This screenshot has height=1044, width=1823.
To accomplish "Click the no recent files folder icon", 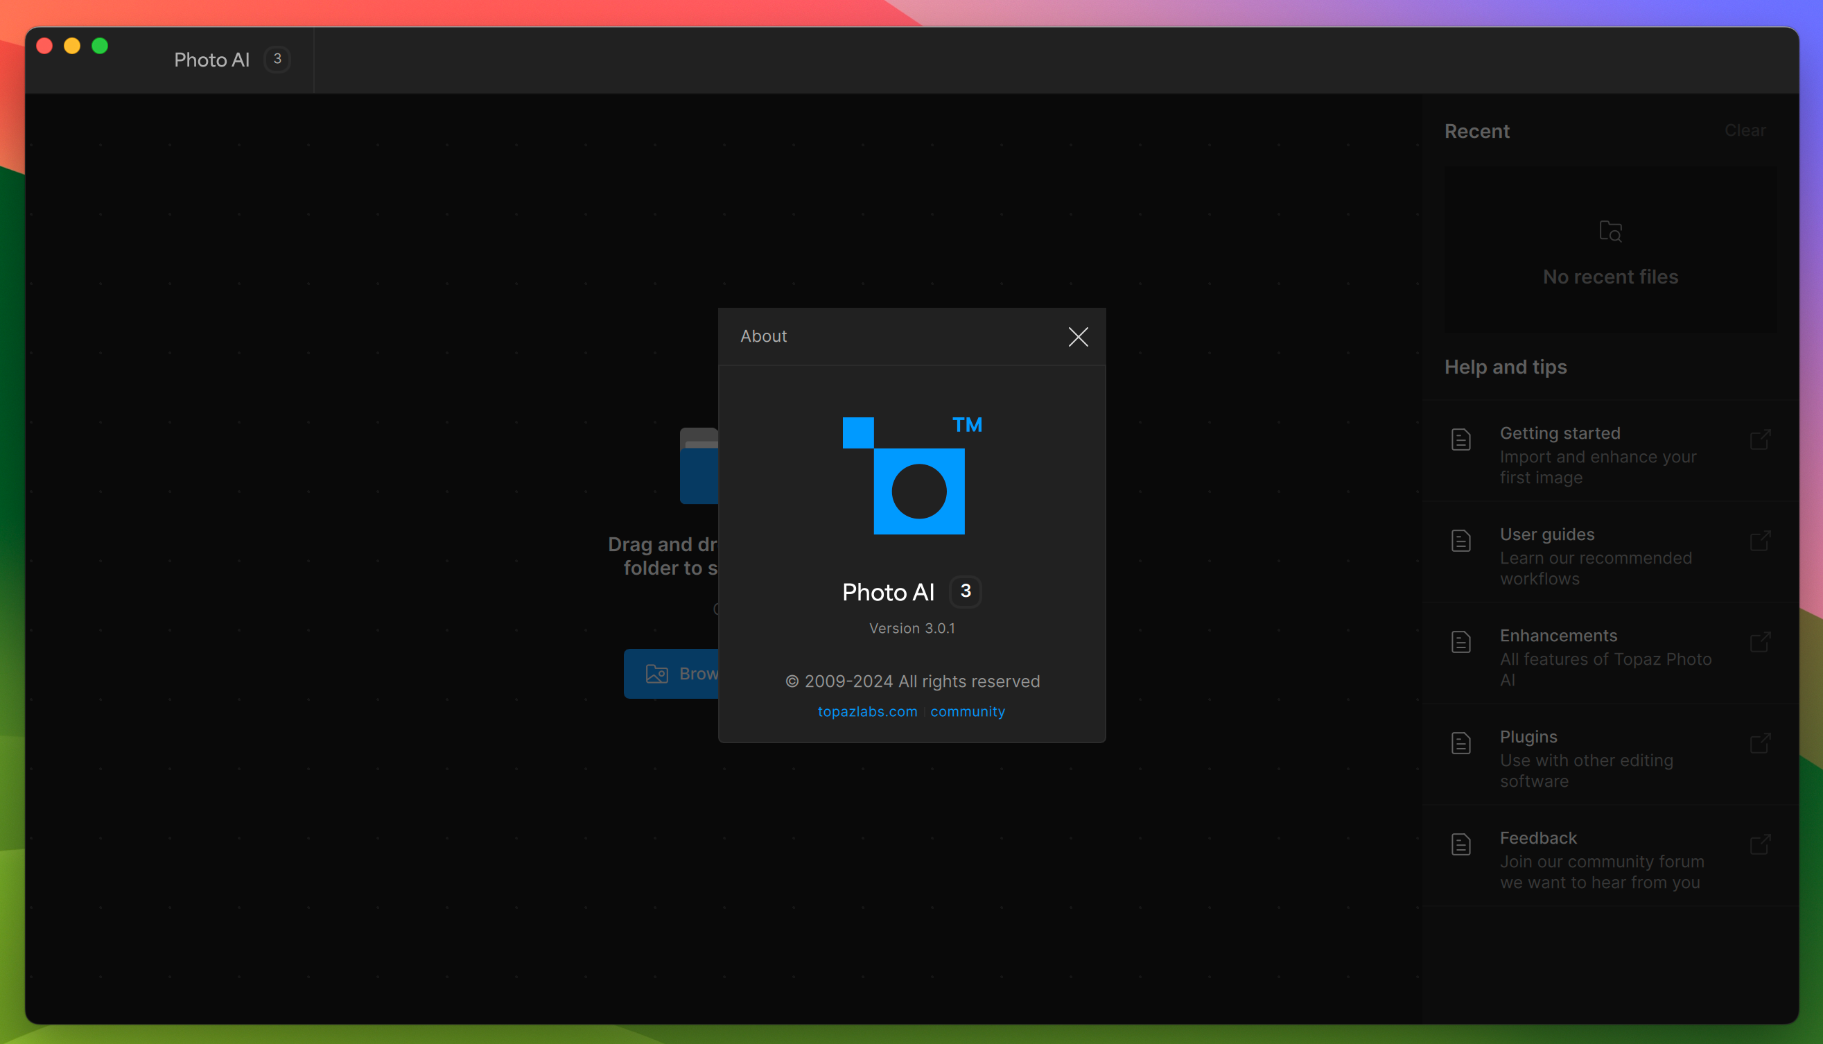I will (x=1610, y=231).
